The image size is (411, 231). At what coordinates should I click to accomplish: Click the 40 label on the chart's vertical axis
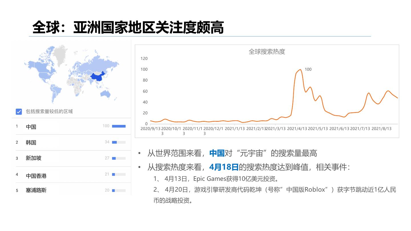point(145,102)
